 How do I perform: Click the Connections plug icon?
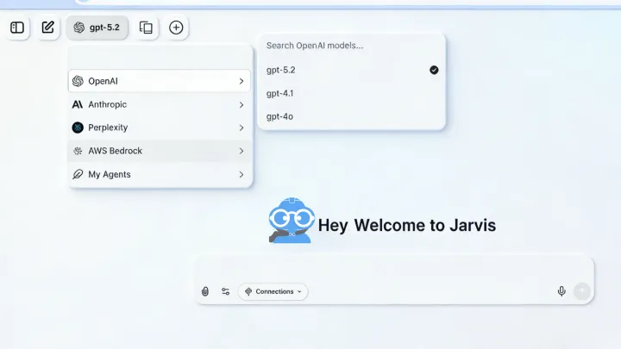point(248,291)
